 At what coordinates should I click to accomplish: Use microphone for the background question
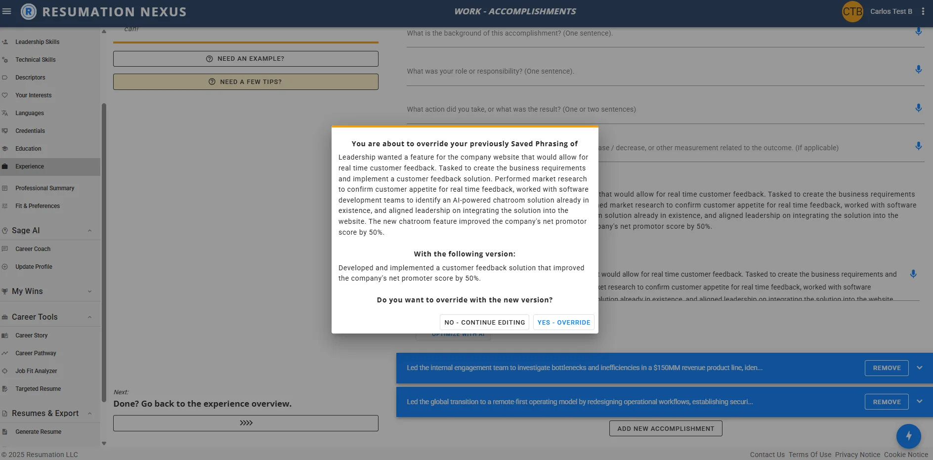point(918,32)
